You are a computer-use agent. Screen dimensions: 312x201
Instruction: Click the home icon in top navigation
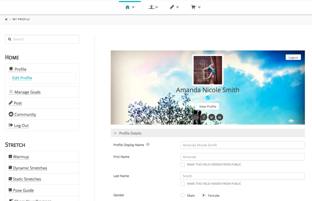(x=127, y=7)
